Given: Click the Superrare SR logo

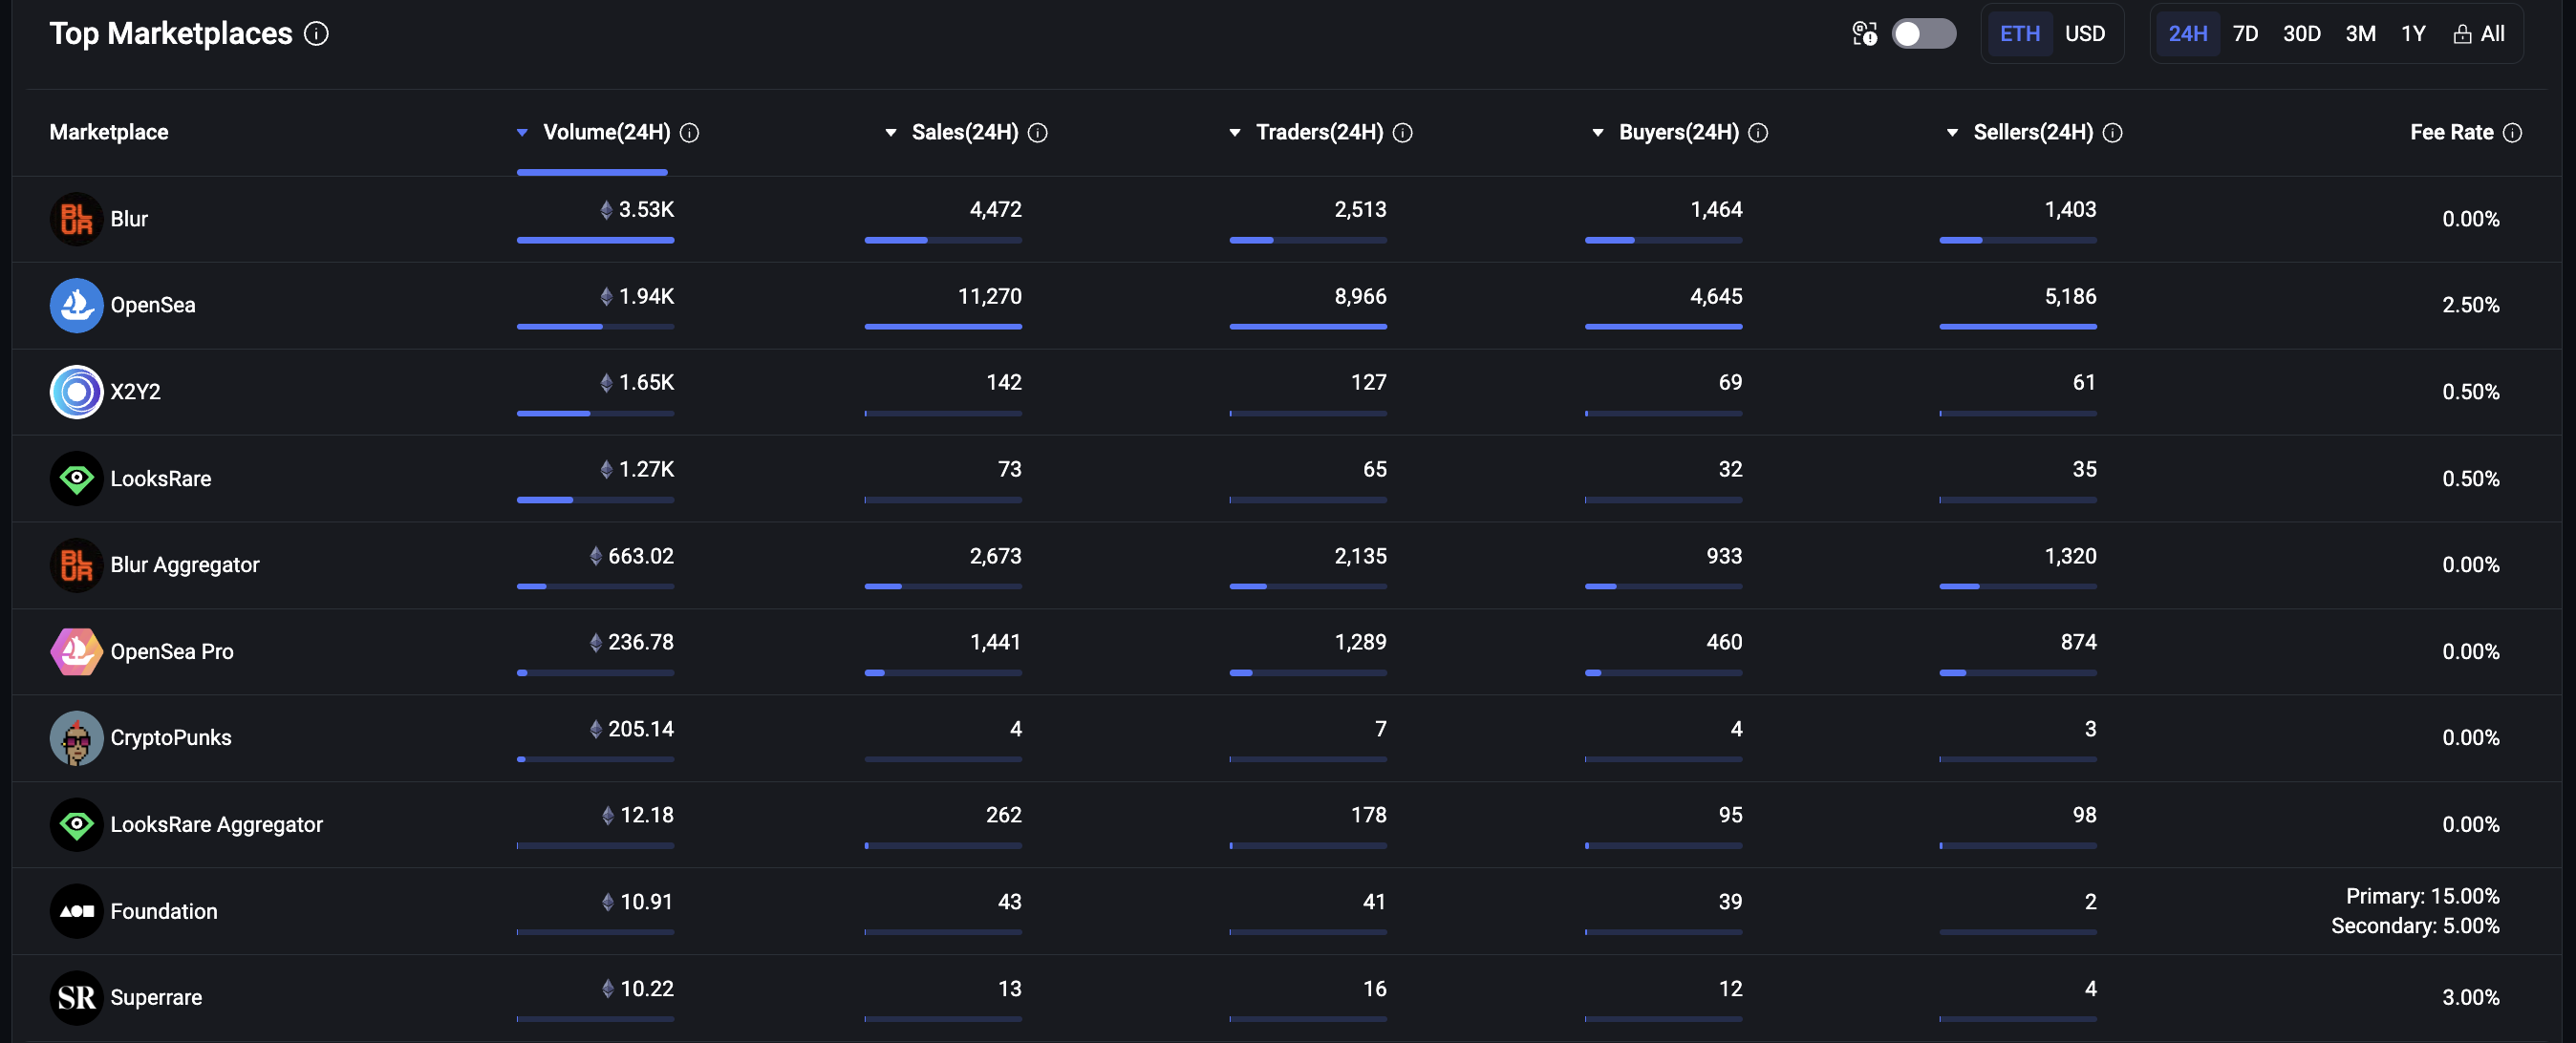Looking at the screenshot, I should pyautogui.click(x=76, y=997).
